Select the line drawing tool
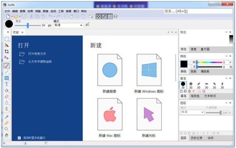Viewport: 236px width, 148px height. (x=7, y=72)
